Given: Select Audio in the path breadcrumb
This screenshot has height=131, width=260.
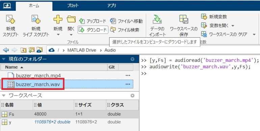Looking at the screenshot, I should coord(110,50).
